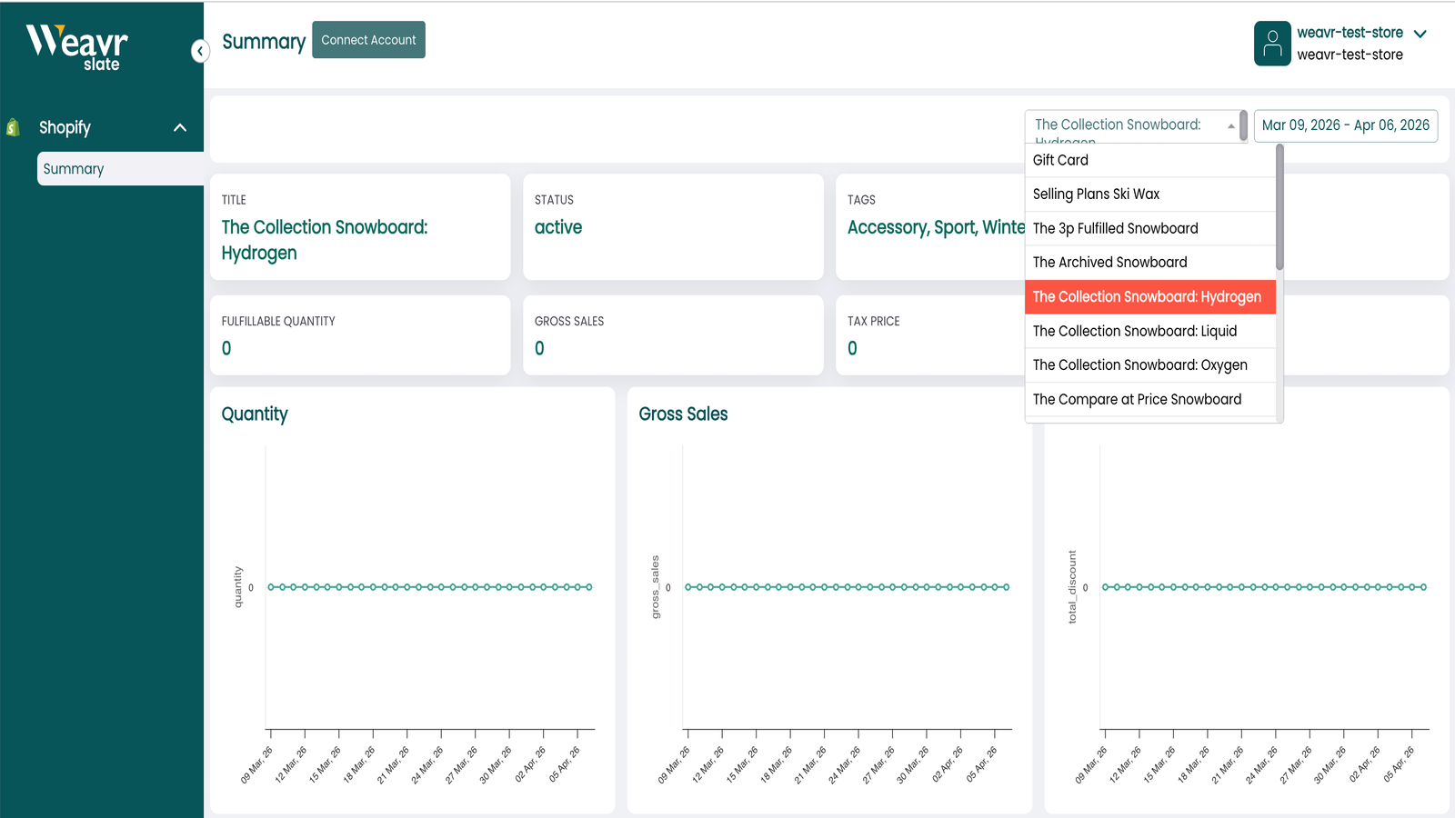Image resolution: width=1455 pixels, height=818 pixels.
Task: Click the user avatar icon
Action: [1271, 43]
